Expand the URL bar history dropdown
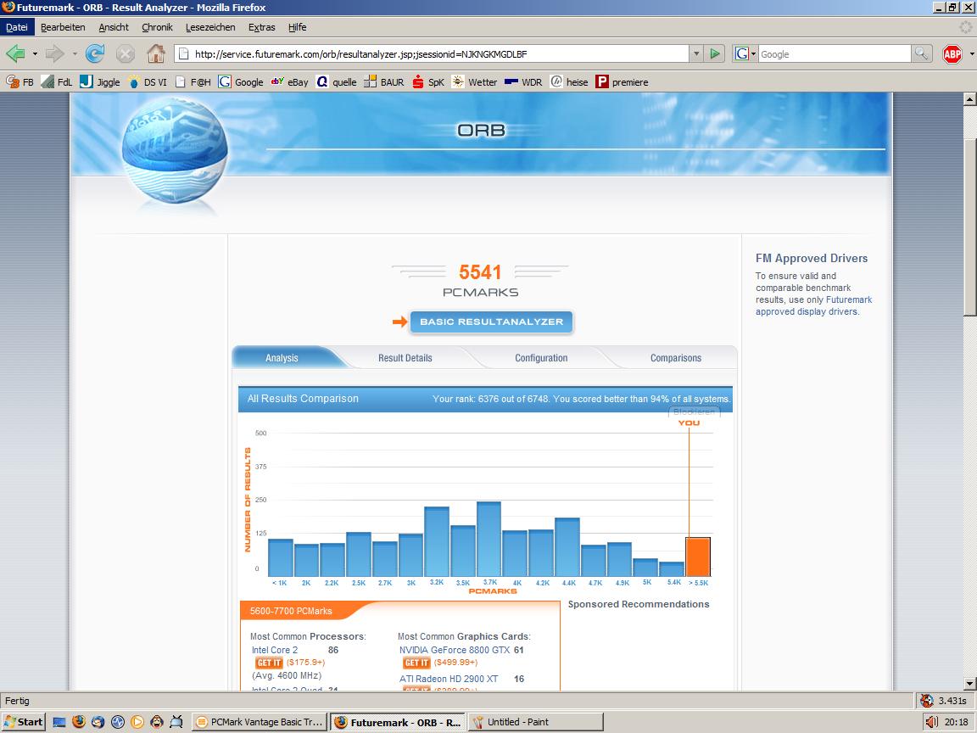The width and height of the screenshot is (977, 733). (696, 54)
